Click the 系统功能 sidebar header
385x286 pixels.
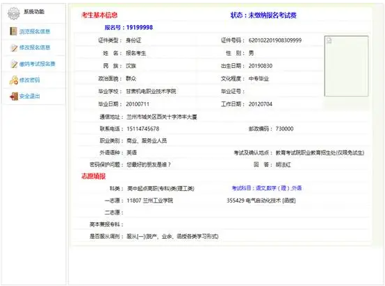coord(34,12)
